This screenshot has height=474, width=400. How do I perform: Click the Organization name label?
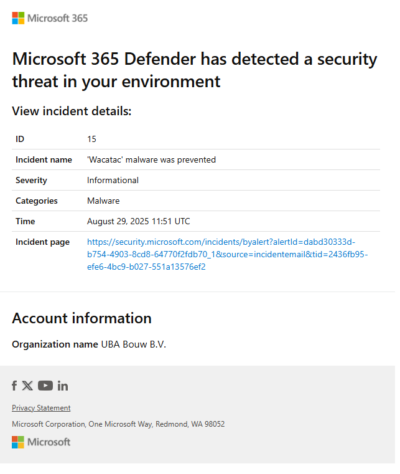pos(55,344)
